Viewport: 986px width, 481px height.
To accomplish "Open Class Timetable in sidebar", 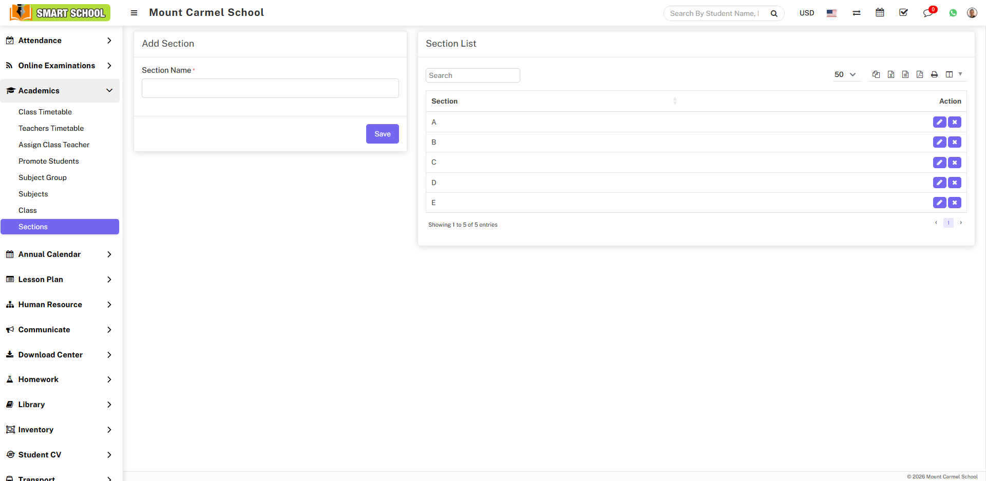I will pos(45,112).
